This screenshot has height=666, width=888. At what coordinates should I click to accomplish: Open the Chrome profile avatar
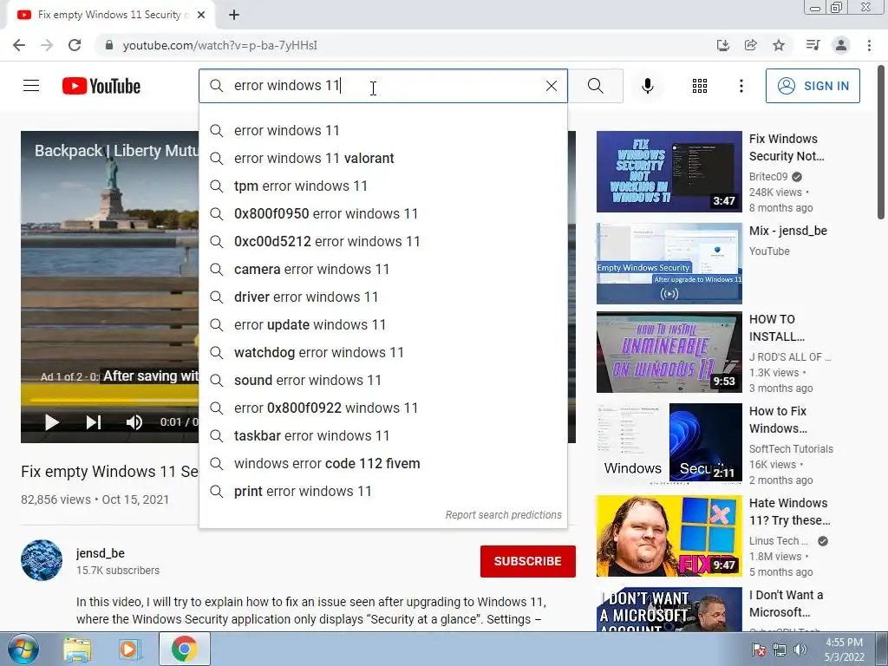(x=841, y=45)
